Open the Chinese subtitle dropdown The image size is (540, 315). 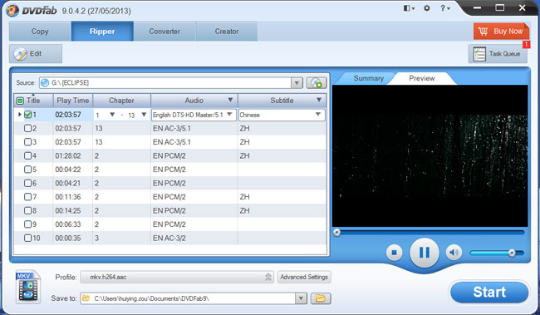(x=318, y=115)
